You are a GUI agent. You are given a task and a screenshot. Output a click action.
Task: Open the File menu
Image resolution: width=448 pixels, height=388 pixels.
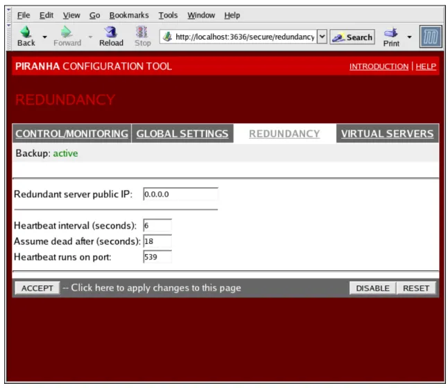[24, 15]
